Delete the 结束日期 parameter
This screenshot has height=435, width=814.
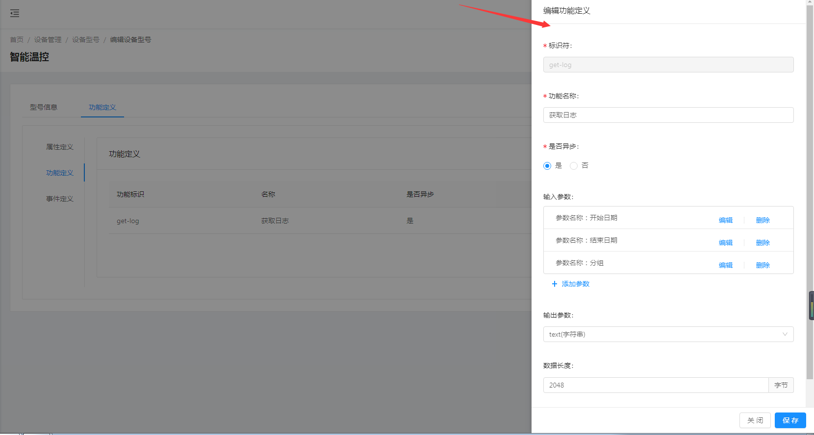tap(763, 243)
